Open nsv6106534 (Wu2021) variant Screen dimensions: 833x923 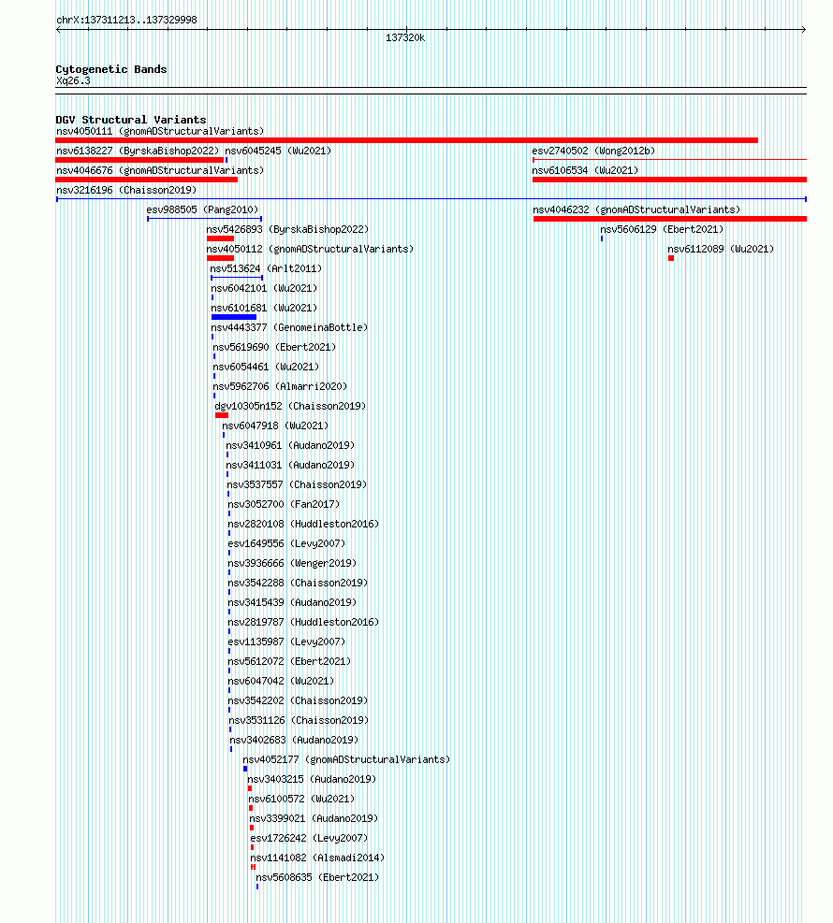pos(585,171)
